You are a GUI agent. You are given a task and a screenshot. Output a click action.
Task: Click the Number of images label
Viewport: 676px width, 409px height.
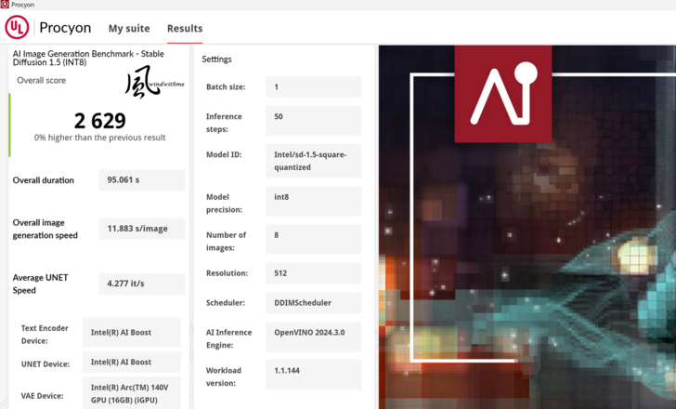(x=226, y=241)
